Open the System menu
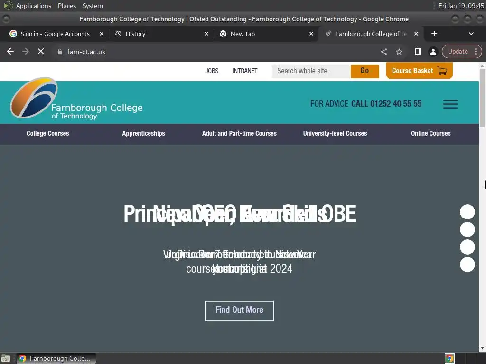The width and height of the screenshot is (486, 364). pyautogui.click(x=93, y=6)
